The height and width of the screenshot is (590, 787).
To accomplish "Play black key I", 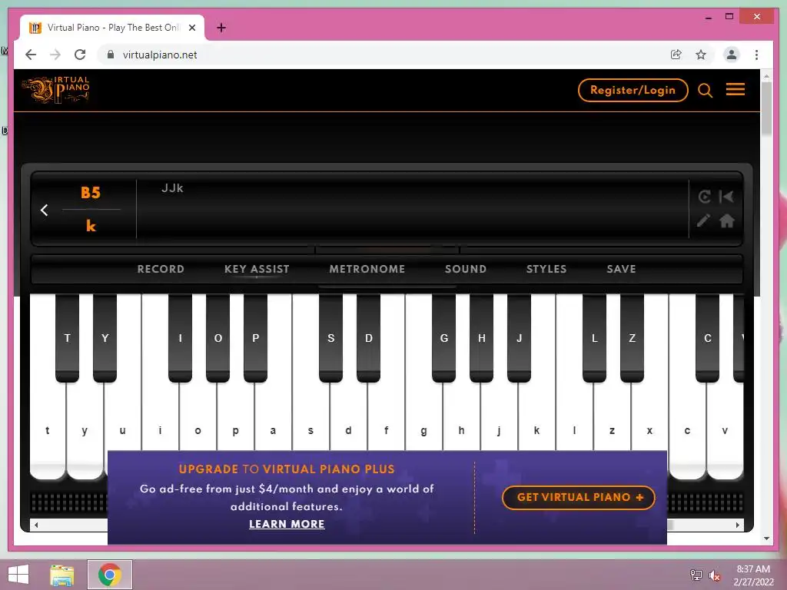I will pyautogui.click(x=180, y=338).
